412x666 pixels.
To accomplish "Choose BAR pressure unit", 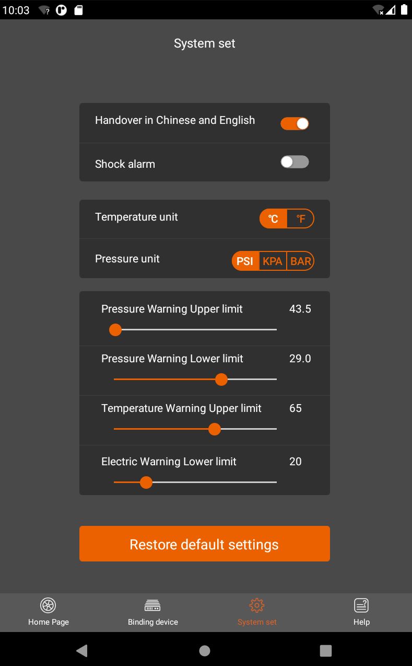I will [301, 261].
